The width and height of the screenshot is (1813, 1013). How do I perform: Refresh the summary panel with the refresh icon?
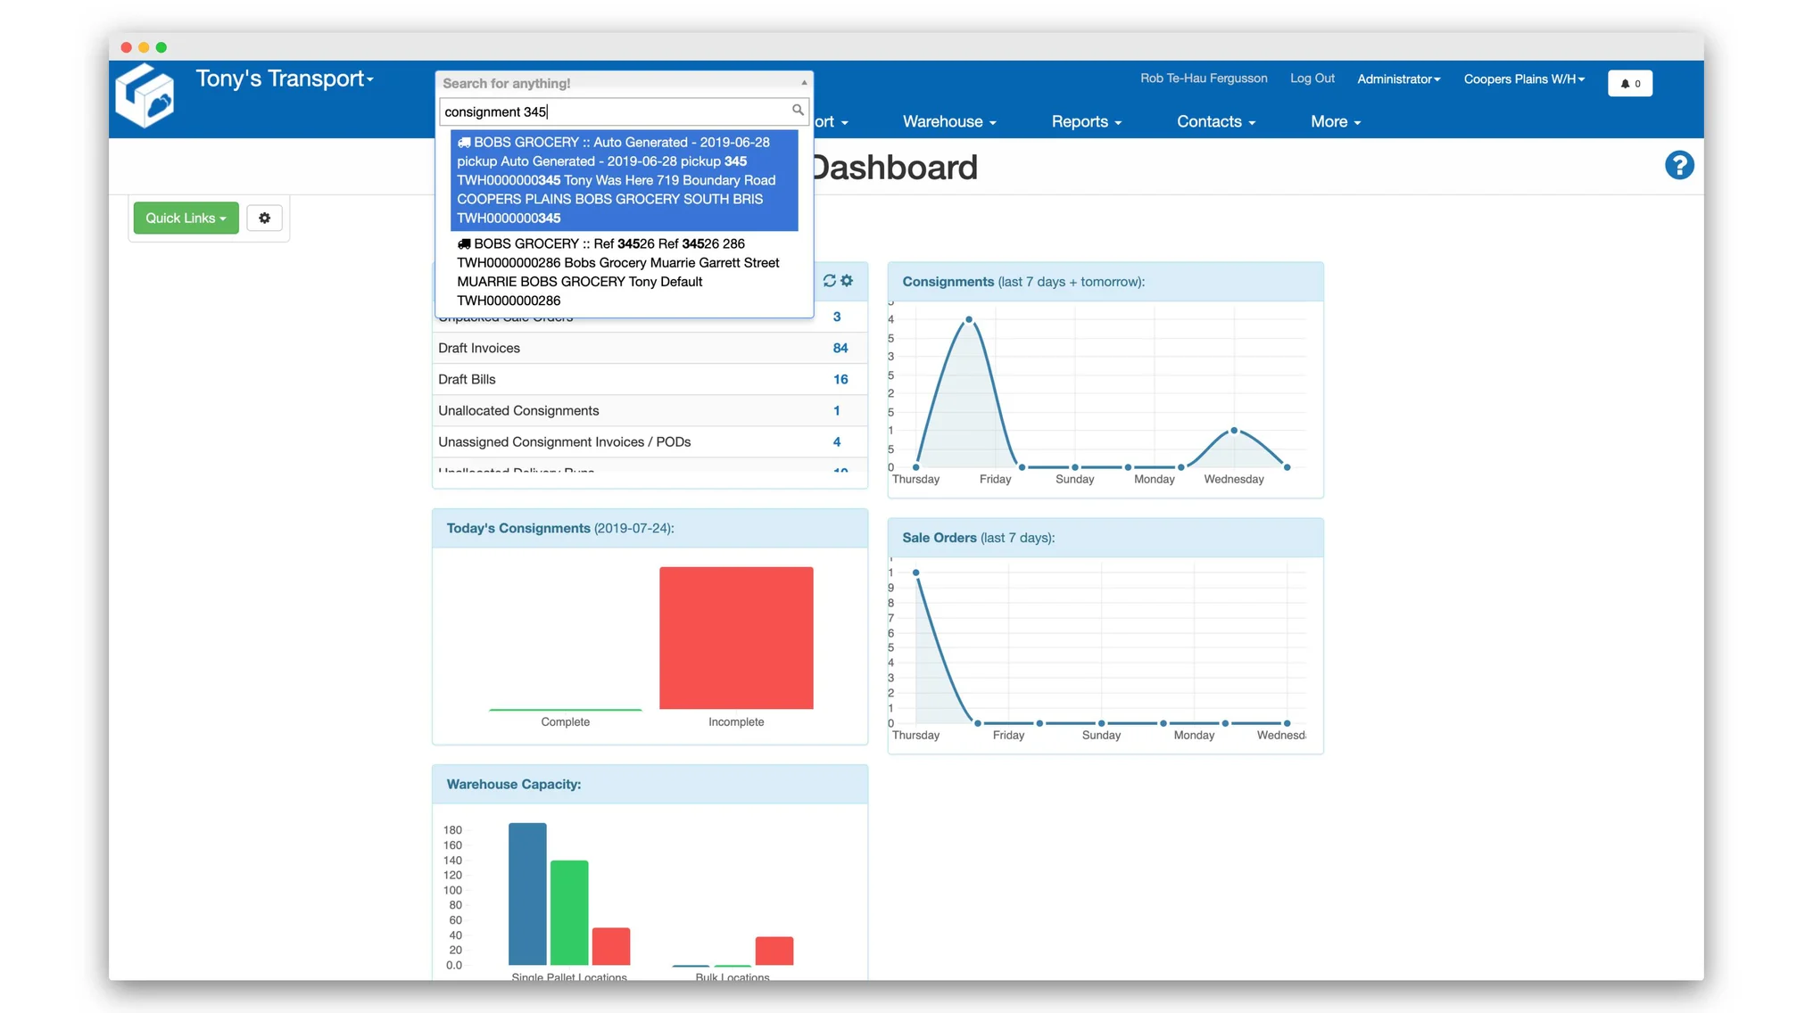click(x=830, y=281)
